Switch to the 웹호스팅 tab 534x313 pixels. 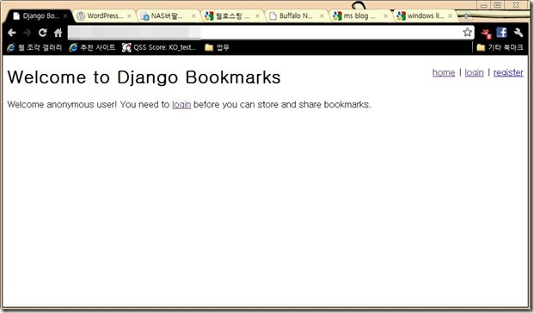coord(231,16)
